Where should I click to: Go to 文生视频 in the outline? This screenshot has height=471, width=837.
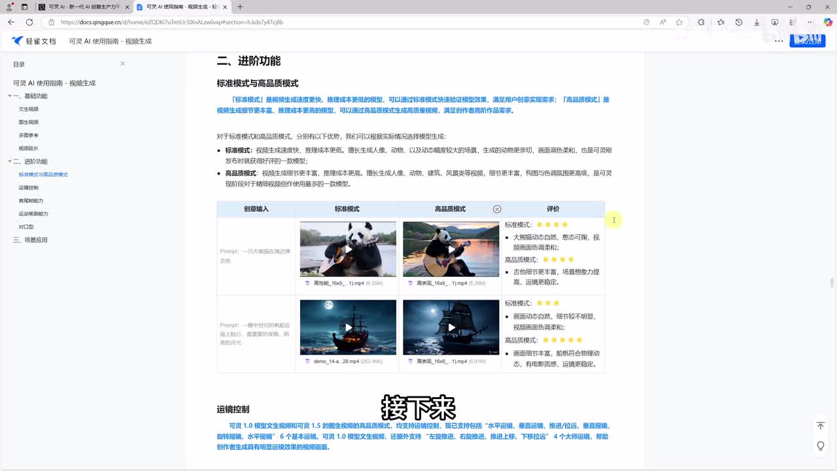point(29,109)
